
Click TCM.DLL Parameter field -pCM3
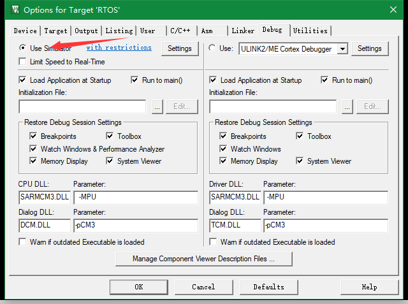click(x=326, y=226)
